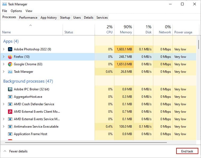Click the End task button
The width and height of the screenshot is (201, 158).
coord(187,151)
